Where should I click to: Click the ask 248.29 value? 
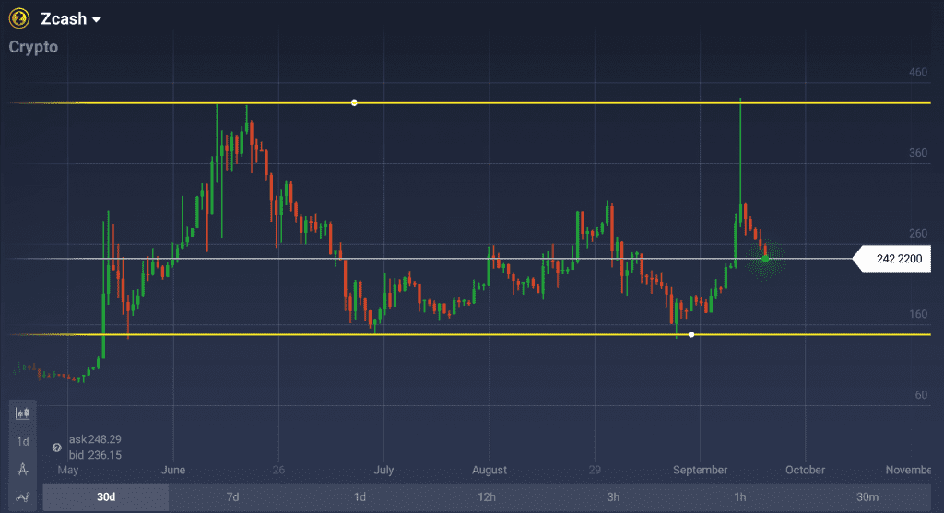point(95,439)
